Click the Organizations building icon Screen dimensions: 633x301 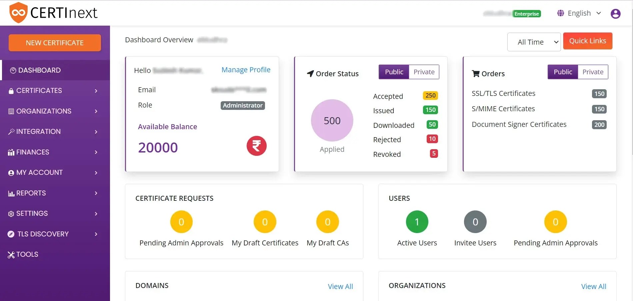[11, 111]
